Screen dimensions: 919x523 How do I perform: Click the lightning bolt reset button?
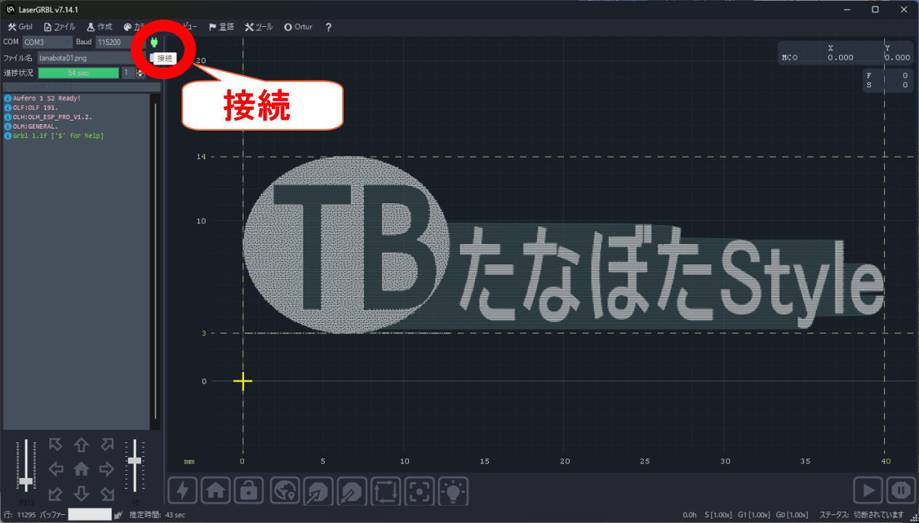tap(182, 491)
